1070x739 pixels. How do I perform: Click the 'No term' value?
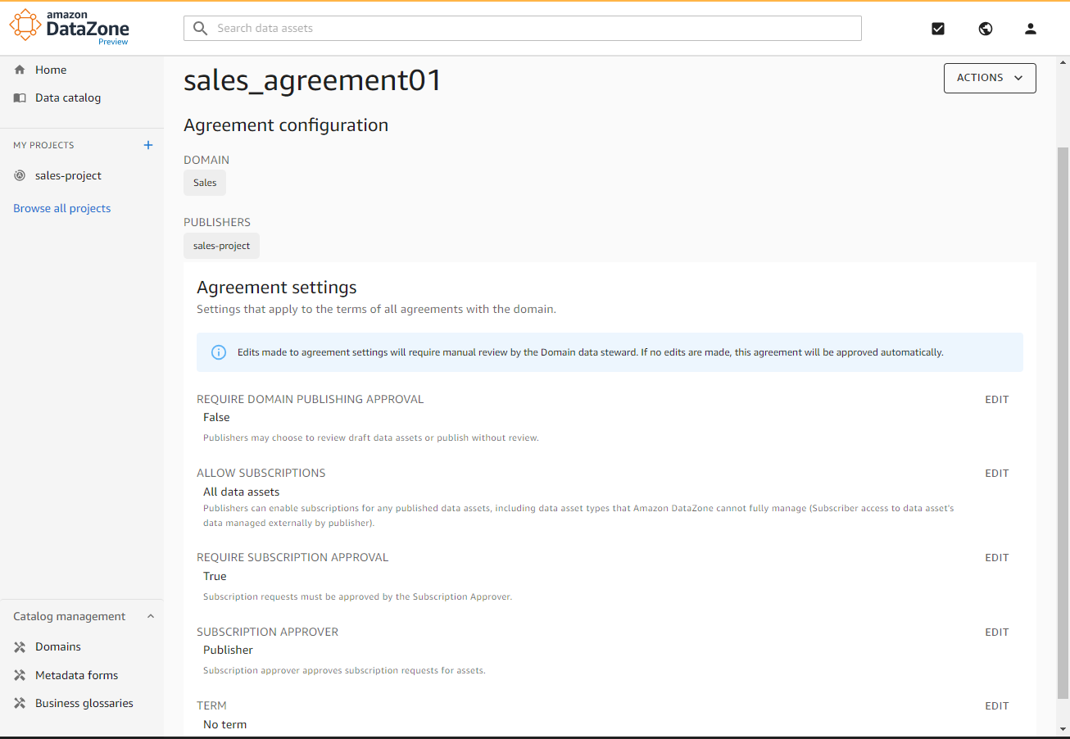click(x=224, y=724)
